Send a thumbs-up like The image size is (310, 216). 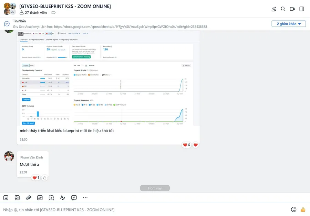(303, 209)
